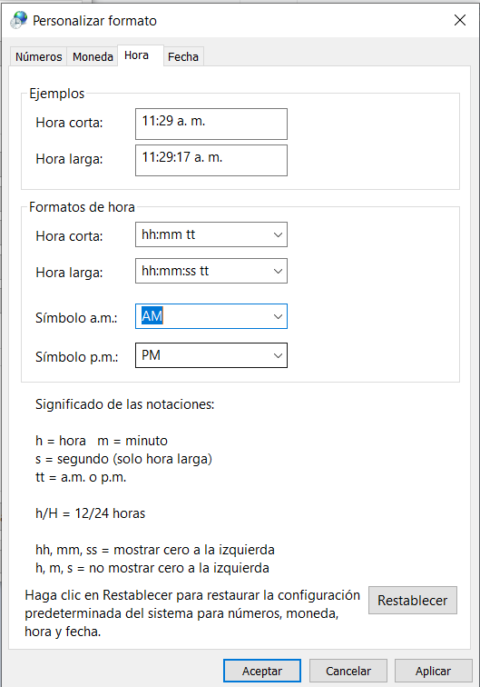Image resolution: width=480 pixels, height=687 pixels.
Task: Click the s = segundo (solo hora larga) line
Action: coord(123,459)
